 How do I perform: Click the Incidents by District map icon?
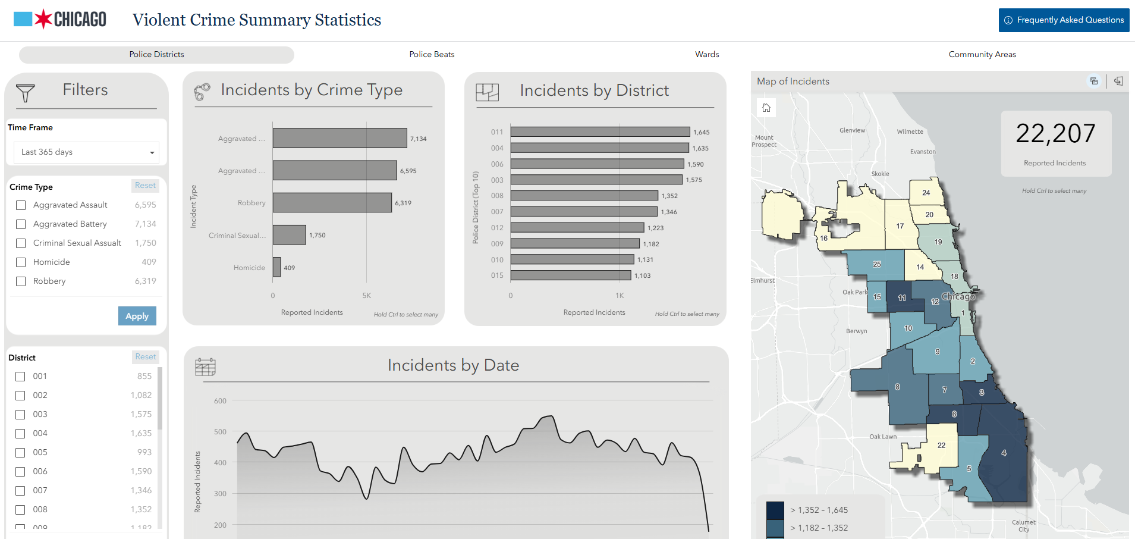pos(487,92)
